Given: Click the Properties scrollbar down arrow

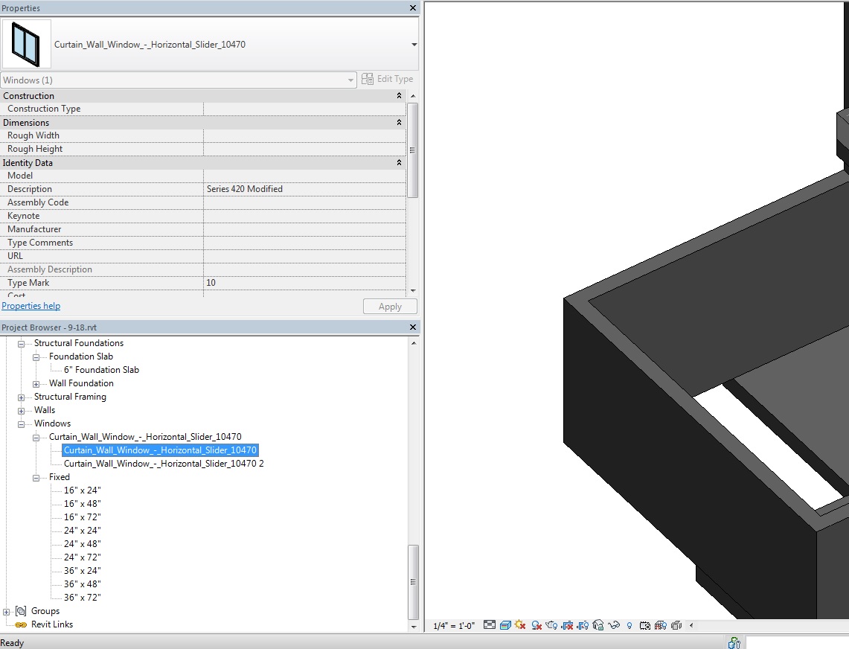Looking at the screenshot, I should pyautogui.click(x=413, y=291).
